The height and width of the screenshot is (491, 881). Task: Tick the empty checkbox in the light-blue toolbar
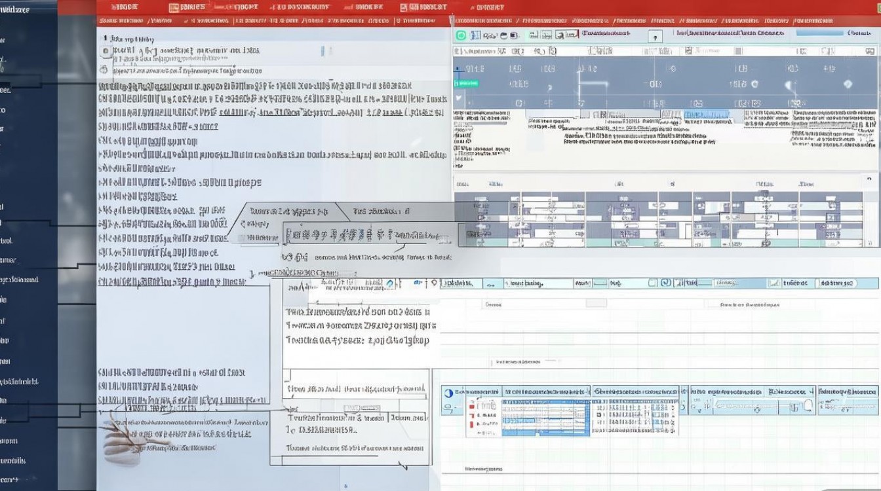(x=652, y=283)
